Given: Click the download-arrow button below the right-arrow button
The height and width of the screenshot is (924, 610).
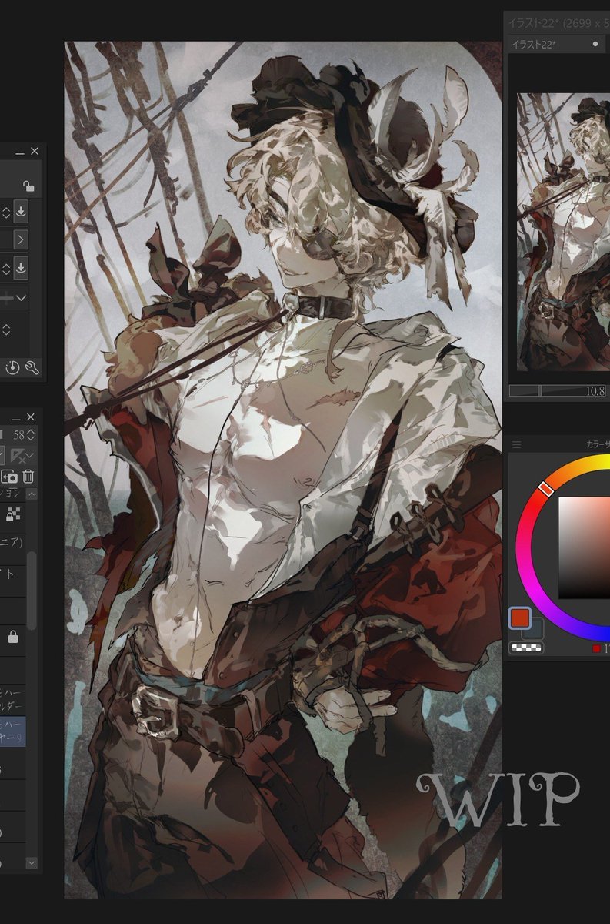Looking at the screenshot, I should (x=21, y=269).
